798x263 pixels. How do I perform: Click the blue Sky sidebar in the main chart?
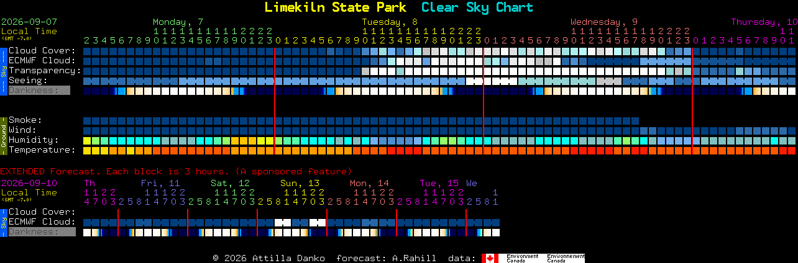(3, 70)
